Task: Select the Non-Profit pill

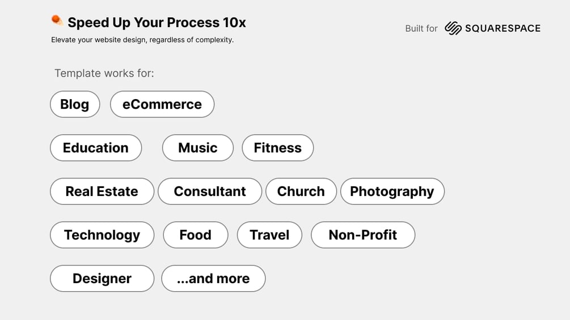Action: pyautogui.click(x=363, y=235)
